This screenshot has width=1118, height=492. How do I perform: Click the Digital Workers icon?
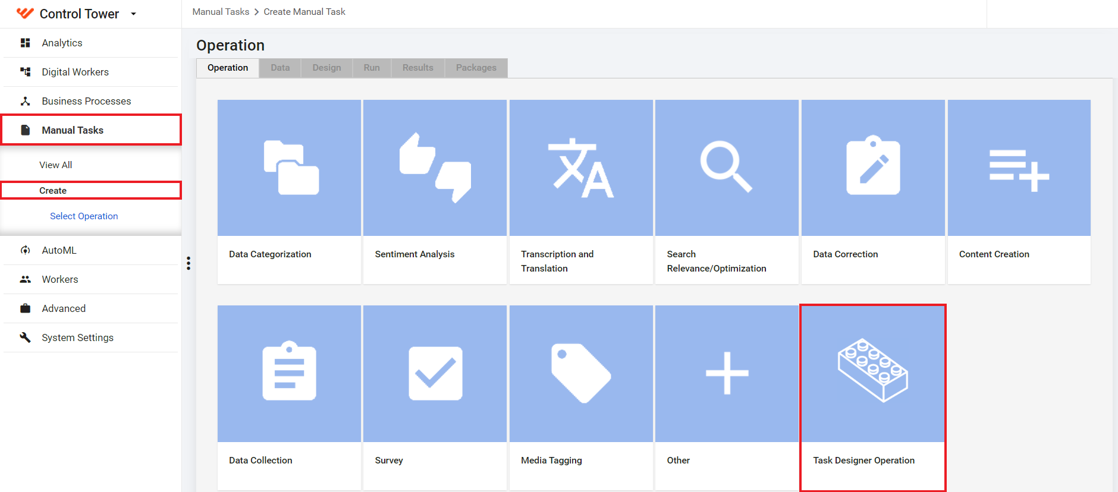(x=25, y=72)
